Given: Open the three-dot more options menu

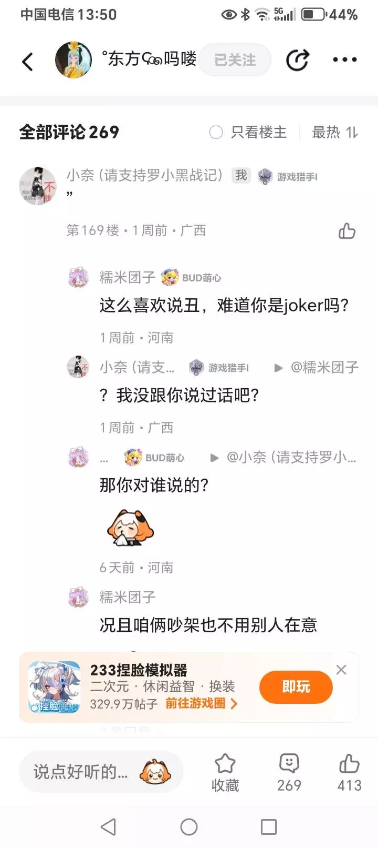Looking at the screenshot, I should [x=345, y=60].
